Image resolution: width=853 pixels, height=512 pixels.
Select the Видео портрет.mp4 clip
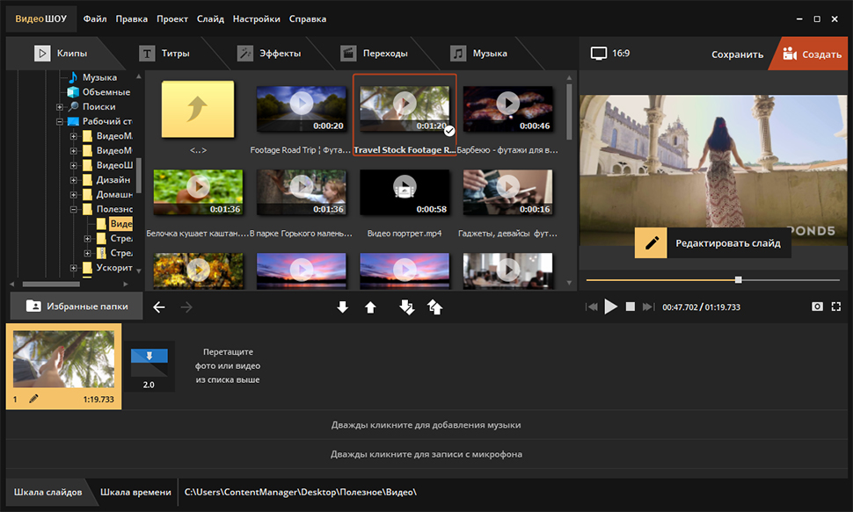405,192
